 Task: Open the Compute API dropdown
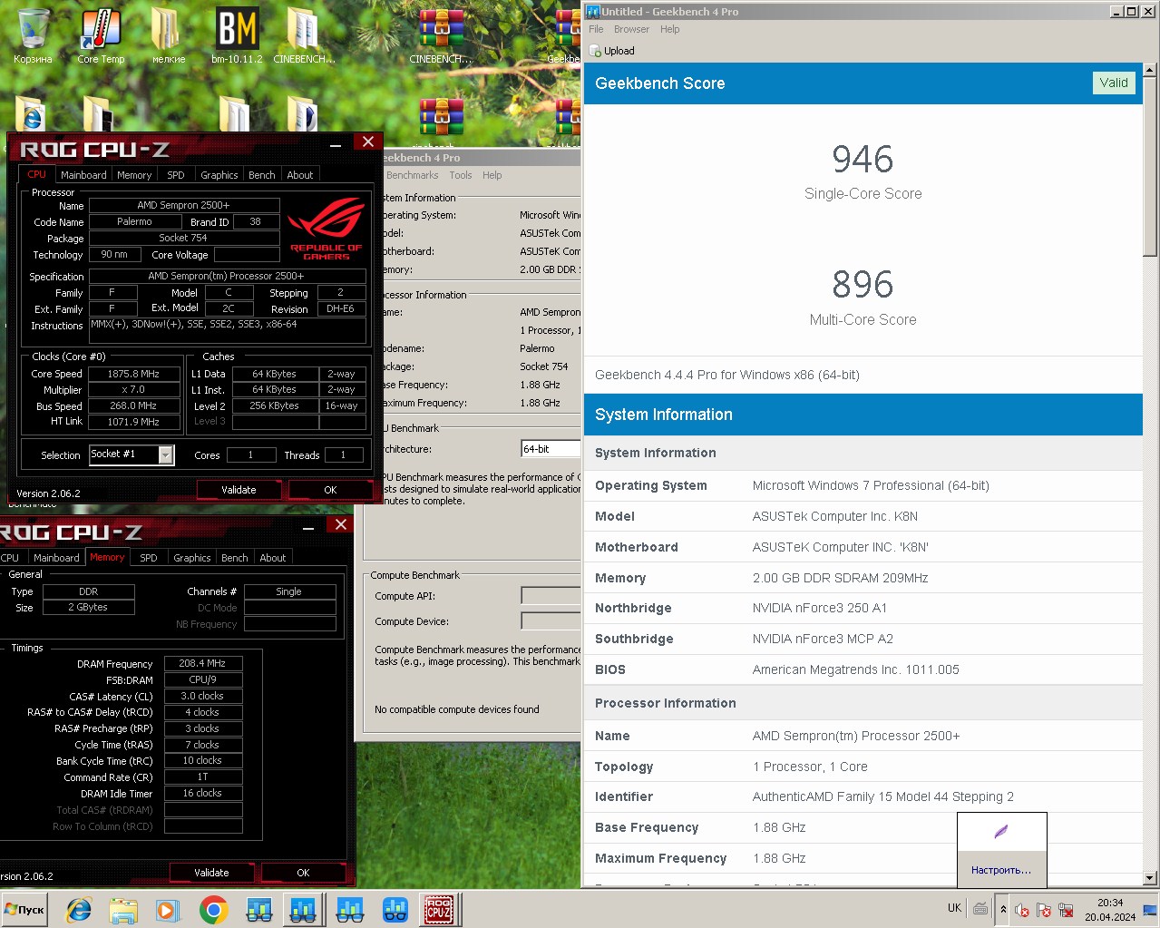click(551, 596)
